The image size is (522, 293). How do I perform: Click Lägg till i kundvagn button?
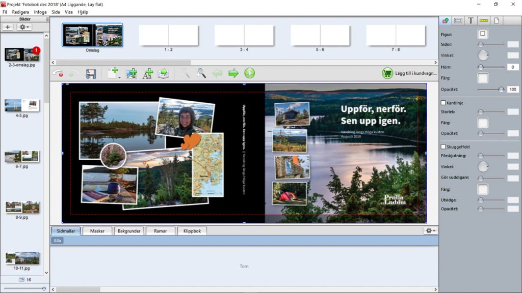pos(409,73)
